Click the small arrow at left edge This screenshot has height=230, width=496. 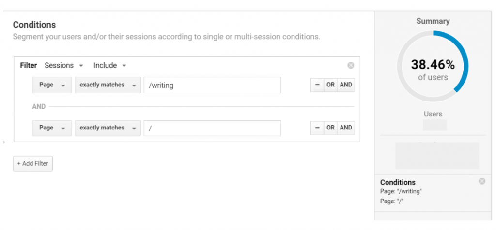4,143
